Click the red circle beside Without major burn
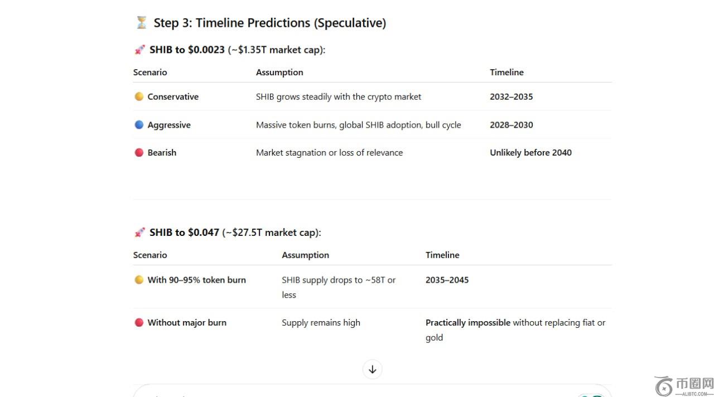 139,322
